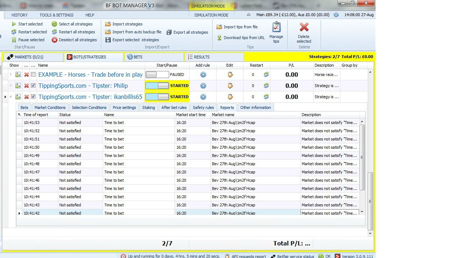
Task: Add a rule to the Philip tipster strategy
Action: click(203, 86)
